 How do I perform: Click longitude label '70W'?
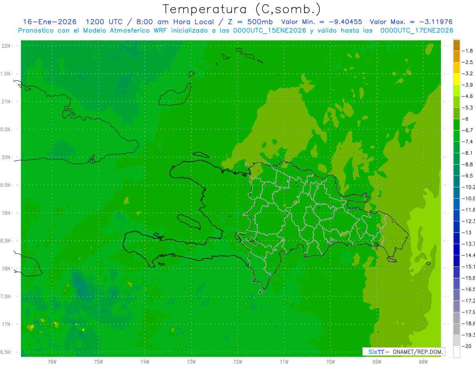coord(331,361)
